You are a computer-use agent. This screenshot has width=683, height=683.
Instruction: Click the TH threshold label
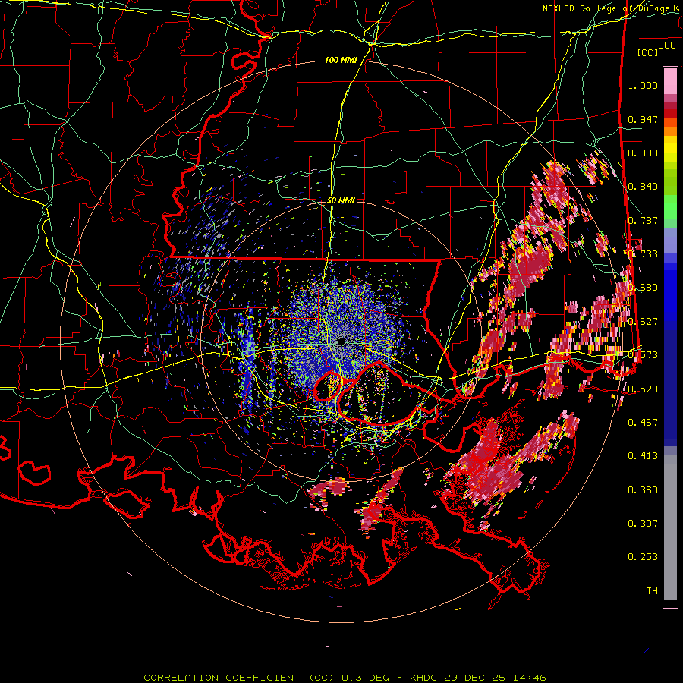(652, 591)
